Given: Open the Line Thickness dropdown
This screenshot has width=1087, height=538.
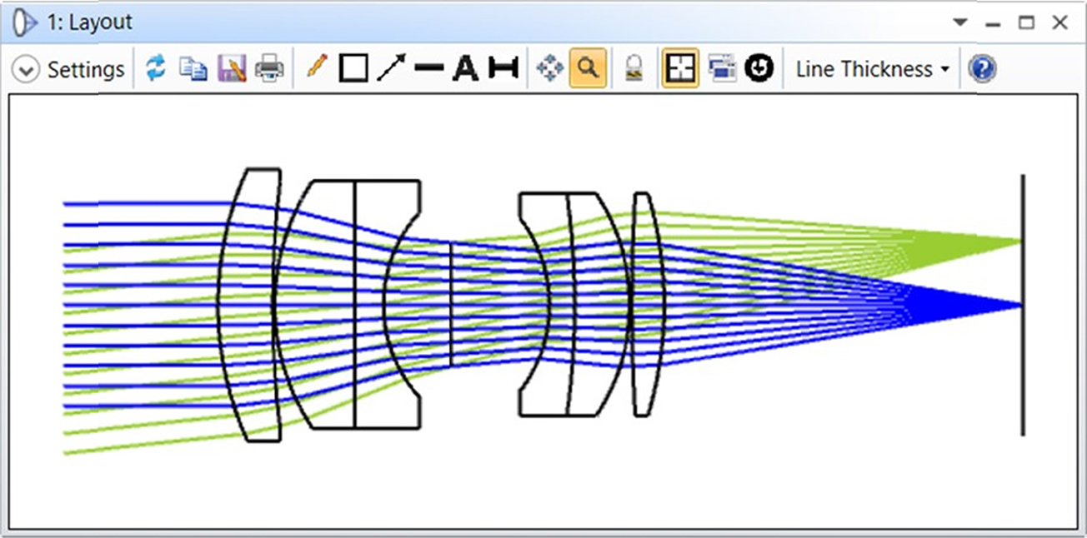Looking at the screenshot, I should pos(872,69).
